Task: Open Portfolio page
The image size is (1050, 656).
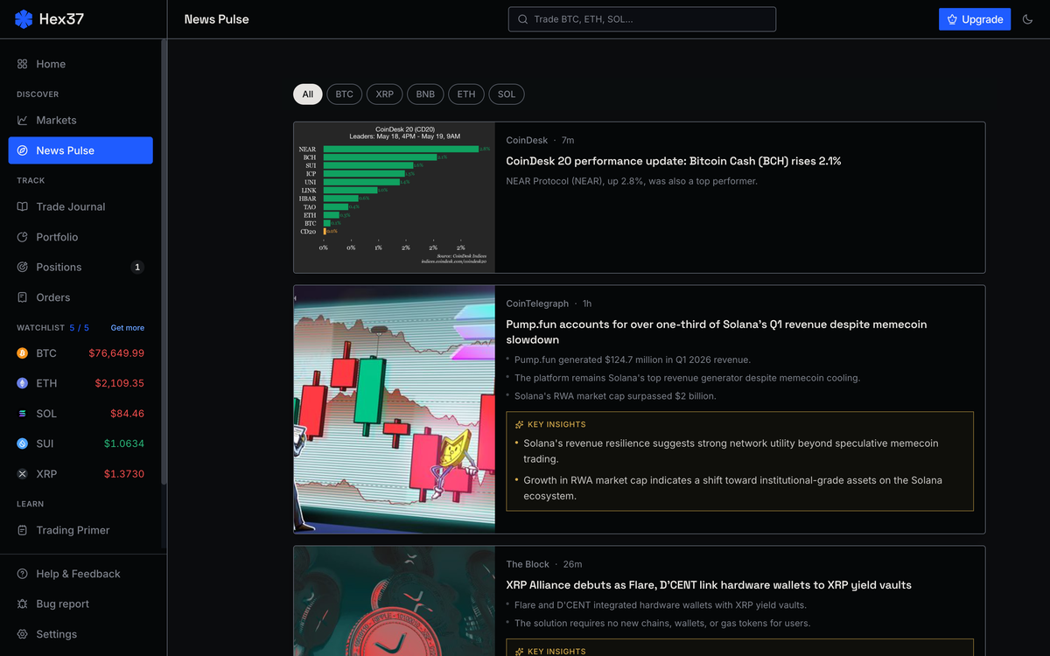Action: (80, 237)
